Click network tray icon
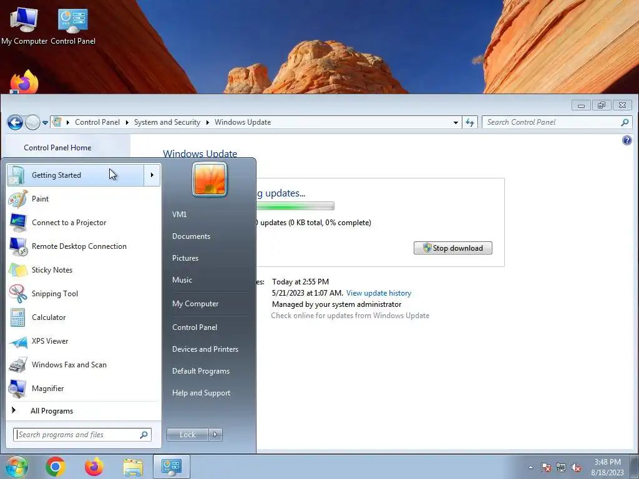639x479 pixels. coord(561,467)
